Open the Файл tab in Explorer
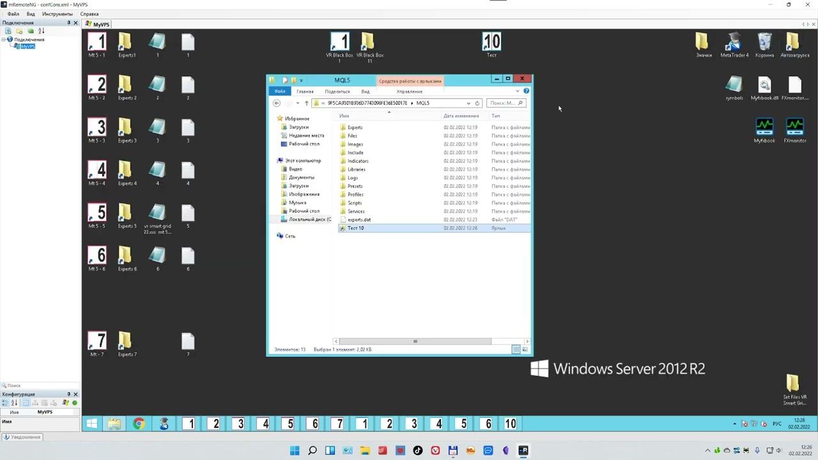Image resolution: width=818 pixels, height=460 pixels. pos(280,91)
